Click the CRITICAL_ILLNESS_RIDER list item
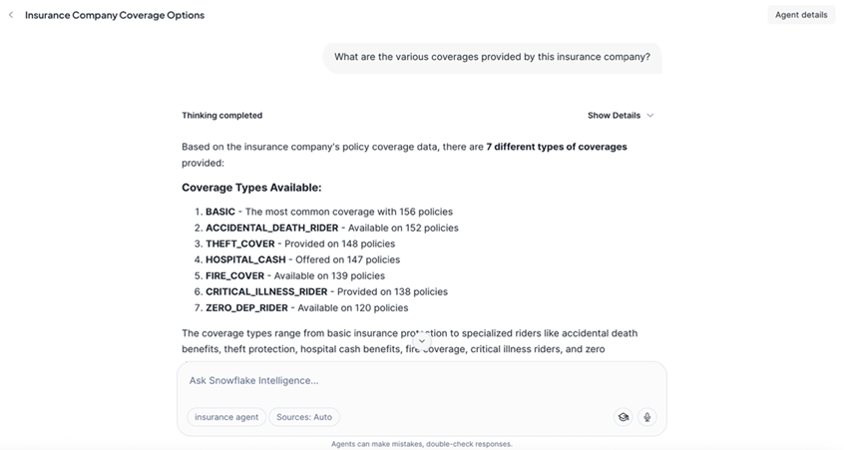 [x=326, y=291]
